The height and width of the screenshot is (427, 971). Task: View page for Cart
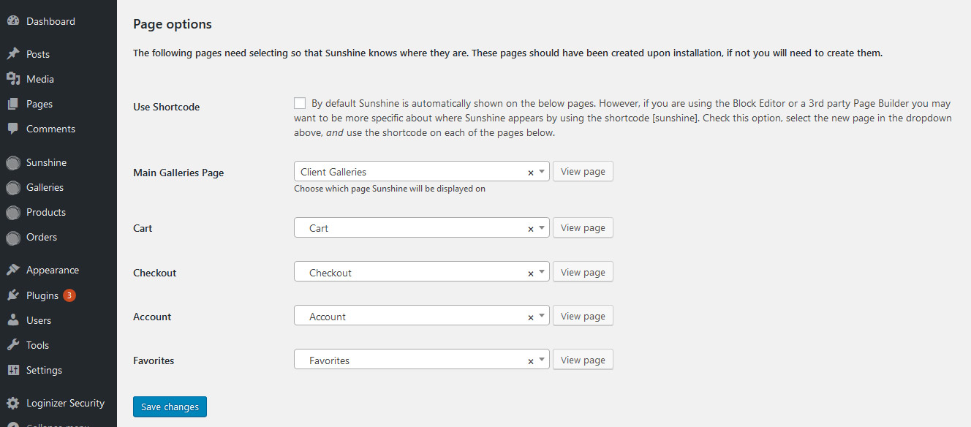coord(583,227)
